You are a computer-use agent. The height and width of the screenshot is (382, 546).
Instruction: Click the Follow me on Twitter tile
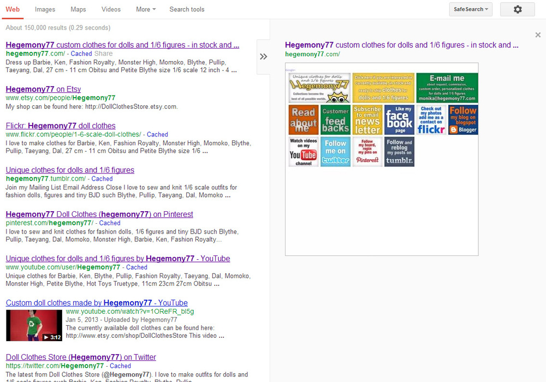coord(335,152)
